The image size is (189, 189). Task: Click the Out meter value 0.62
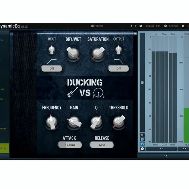pos(173,145)
